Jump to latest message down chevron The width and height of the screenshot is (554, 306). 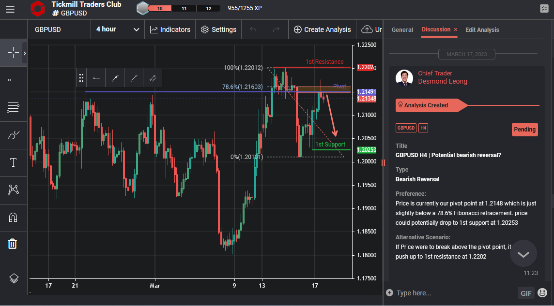click(523, 254)
